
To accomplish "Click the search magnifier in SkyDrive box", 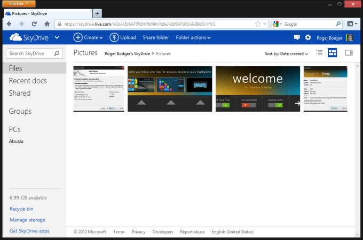I will [58, 53].
